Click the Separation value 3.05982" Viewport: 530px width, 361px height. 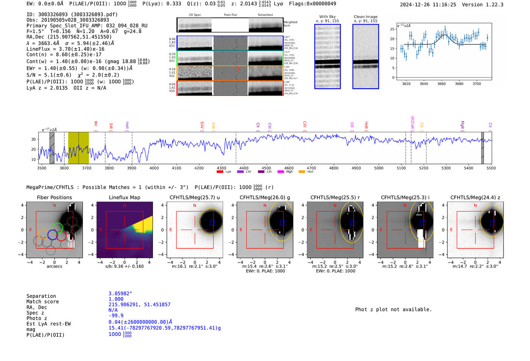point(120,294)
